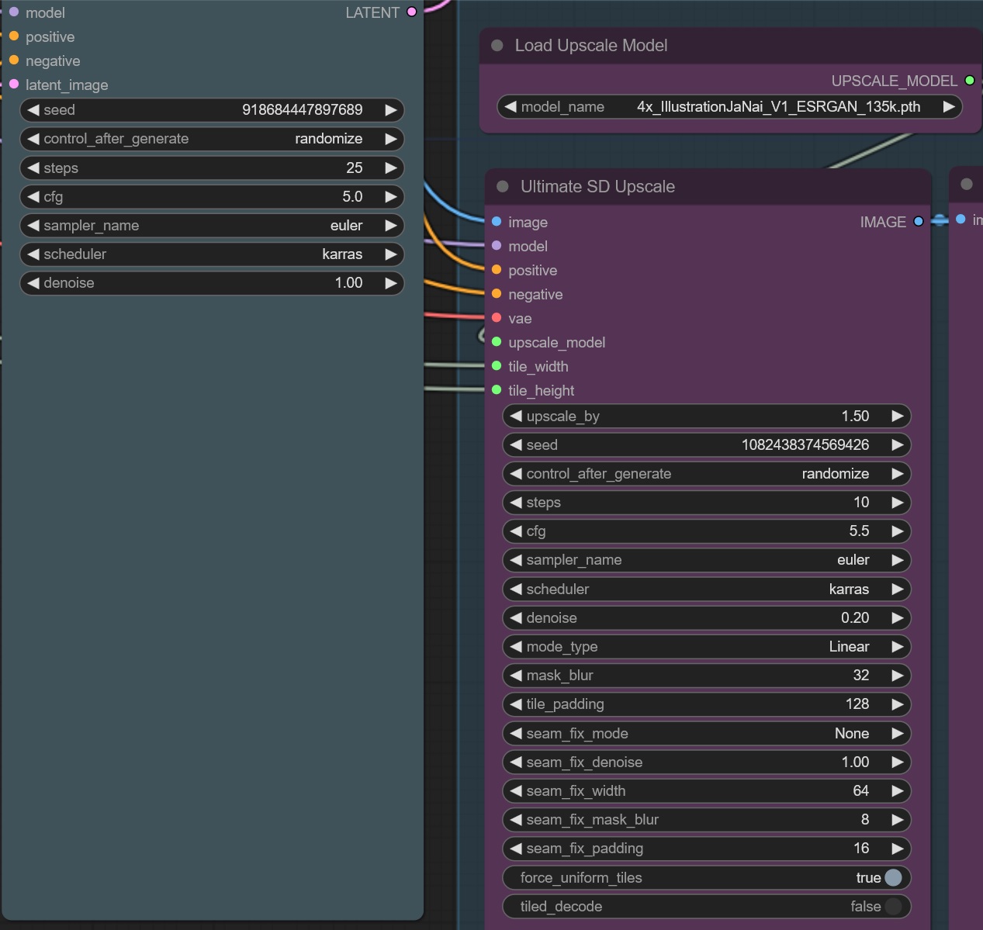Screen dimensions: 983x930
Task: Click the negative input dot on Ultimate SD Upscale
Action: (497, 293)
